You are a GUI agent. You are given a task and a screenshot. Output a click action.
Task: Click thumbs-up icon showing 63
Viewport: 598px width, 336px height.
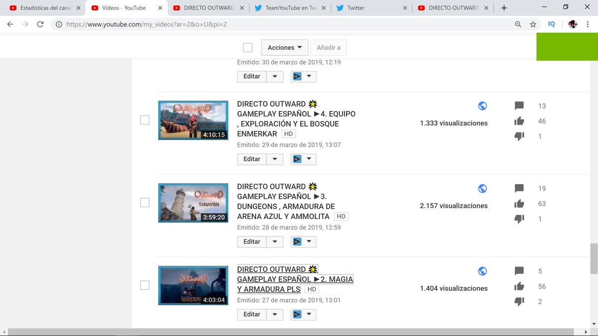(x=519, y=204)
